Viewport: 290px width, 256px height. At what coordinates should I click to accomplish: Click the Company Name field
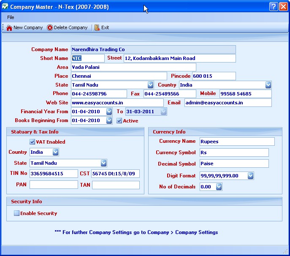153,49
